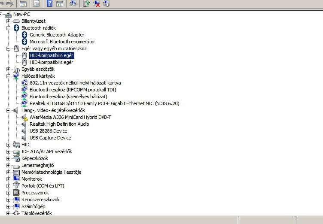Click the Bluetooth-rádiók Bluetooth icon
The width and height of the screenshot is (323, 224).
(16, 28)
